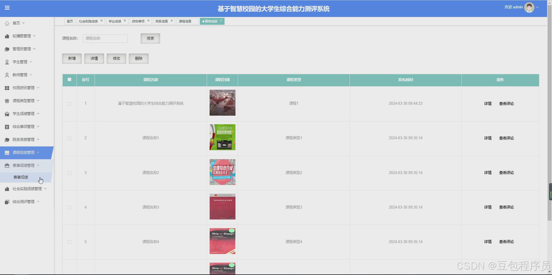This screenshot has width=552, height=275.
Task: Check the checkbox for row 1
Action: pos(69,104)
